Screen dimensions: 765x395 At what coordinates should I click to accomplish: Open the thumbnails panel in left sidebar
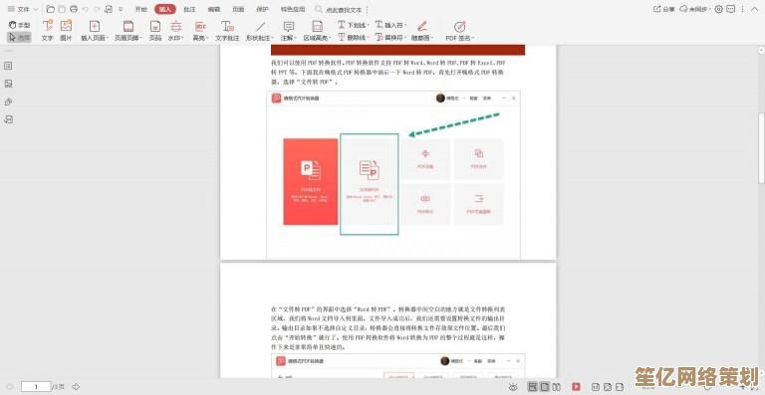point(8,66)
